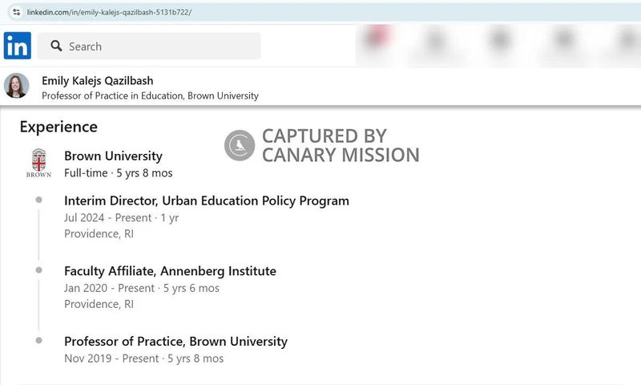Select the linkedin.com URL in the address bar
The height and width of the screenshot is (385, 641).
click(x=109, y=12)
